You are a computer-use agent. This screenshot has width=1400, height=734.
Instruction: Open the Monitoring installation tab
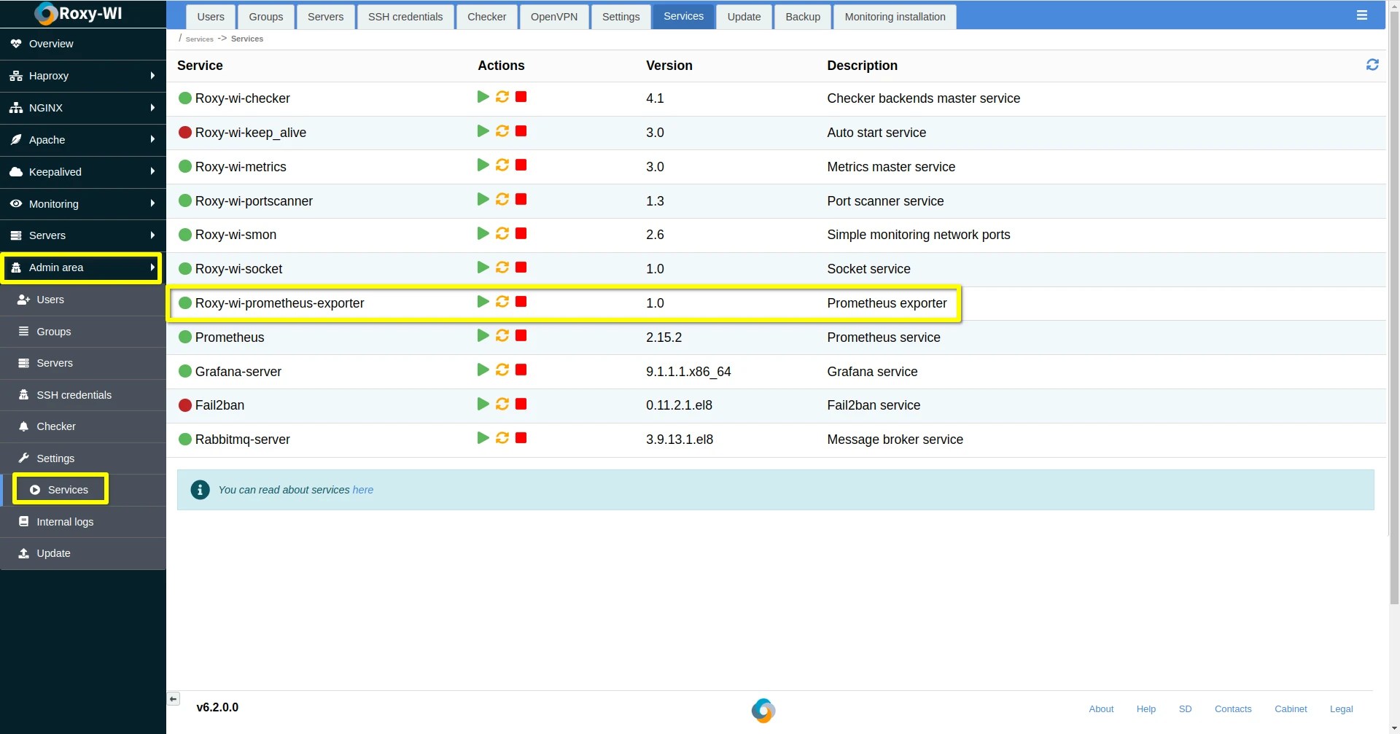(895, 17)
